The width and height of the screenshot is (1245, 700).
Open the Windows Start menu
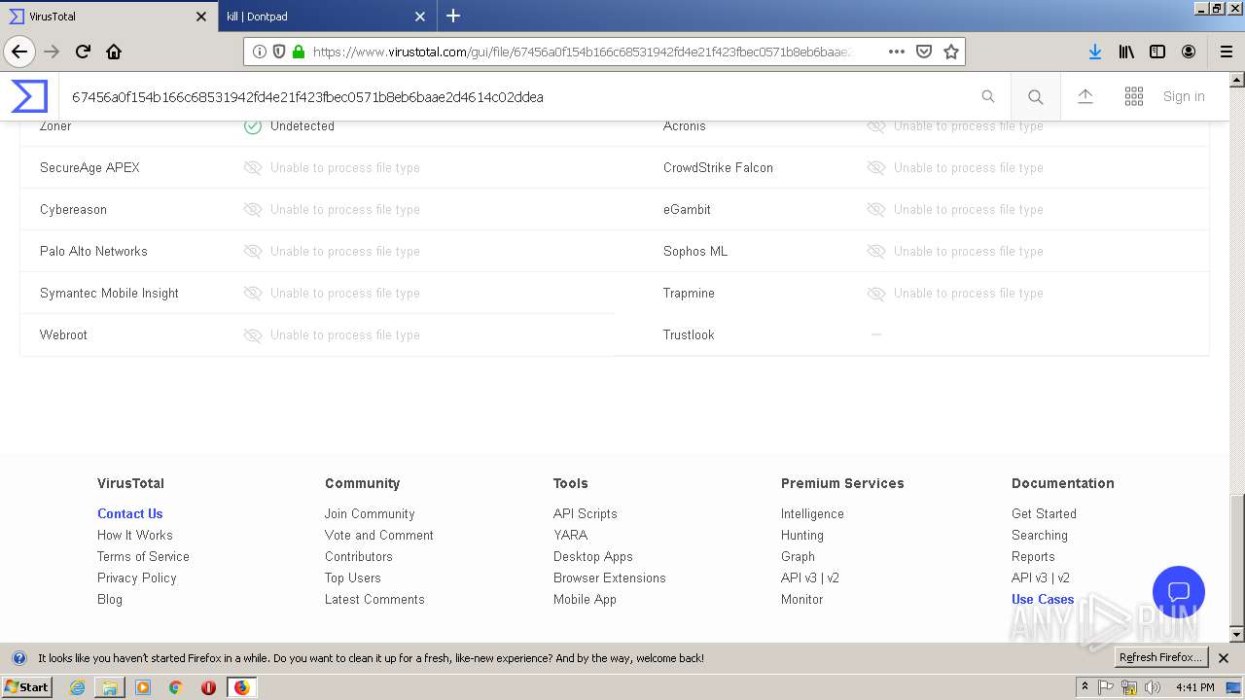click(26, 686)
